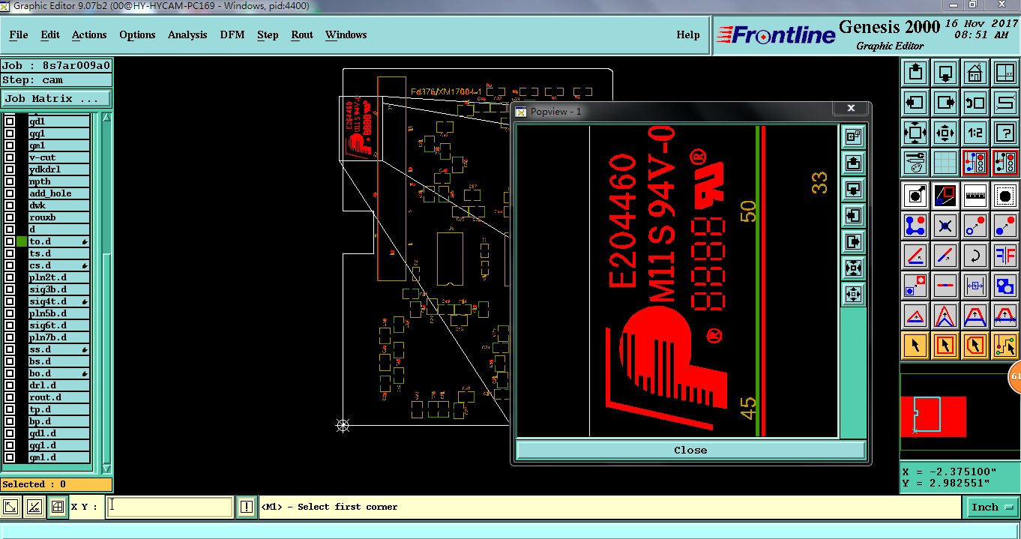The height and width of the screenshot is (539, 1021).
Task: Click Popview pan up icon
Action: (x=853, y=163)
